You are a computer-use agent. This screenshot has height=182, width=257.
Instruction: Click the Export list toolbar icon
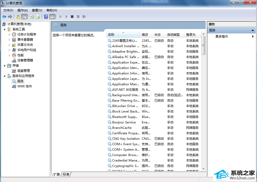click(x=38, y=17)
